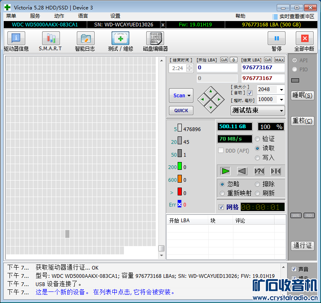Image resolution: width=321 pixels, height=303 pixels.
Task: Click the block map scrollbar thumb
Action: (x=162, y=248)
